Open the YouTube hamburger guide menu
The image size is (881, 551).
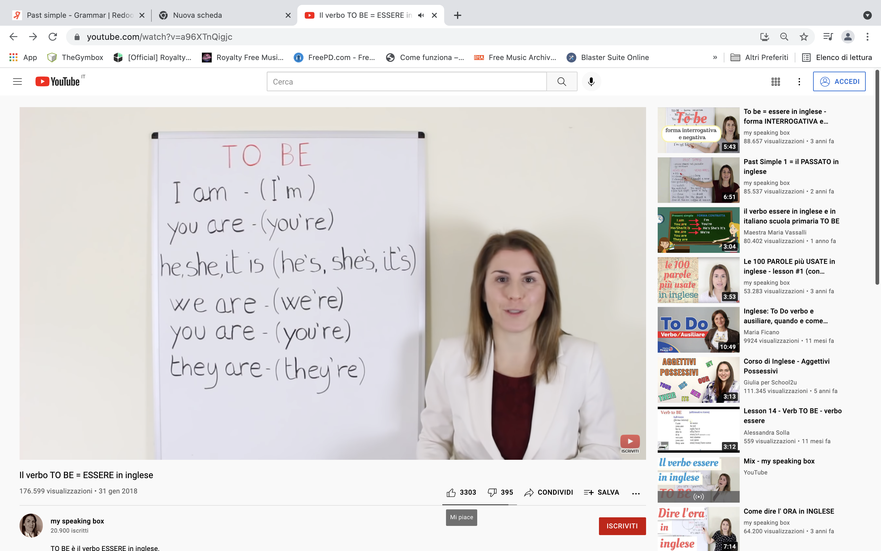(x=17, y=82)
